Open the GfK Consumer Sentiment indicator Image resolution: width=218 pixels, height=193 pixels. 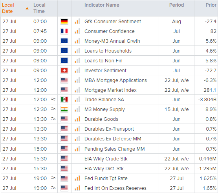[x=113, y=22]
